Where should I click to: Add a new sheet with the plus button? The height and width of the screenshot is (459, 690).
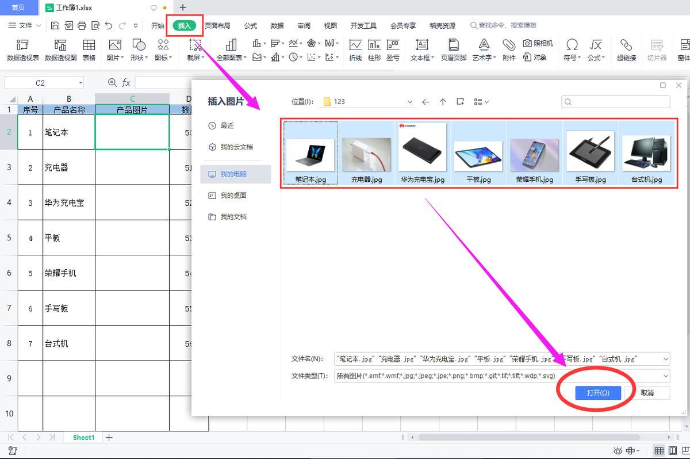click(109, 438)
